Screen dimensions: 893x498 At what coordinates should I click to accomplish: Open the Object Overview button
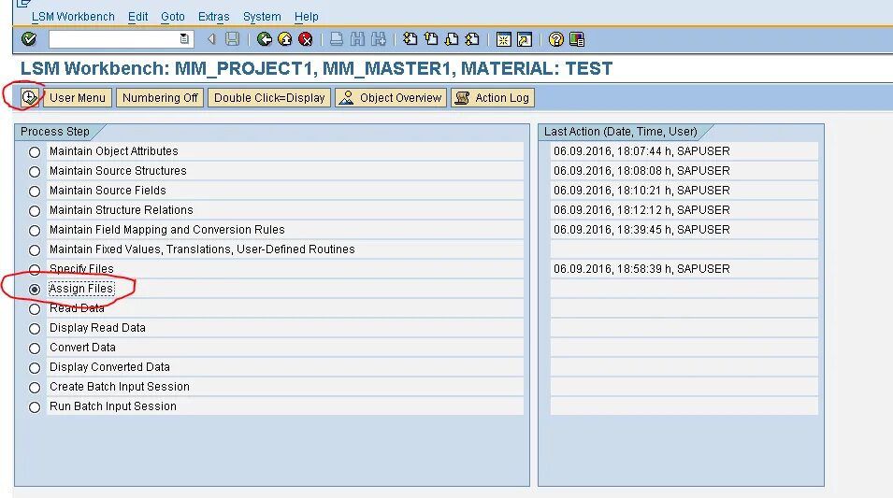[391, 97]
